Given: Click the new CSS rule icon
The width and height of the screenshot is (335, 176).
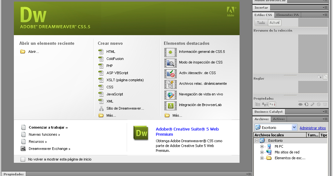Looking at the screenshot, I should [306, 104].
